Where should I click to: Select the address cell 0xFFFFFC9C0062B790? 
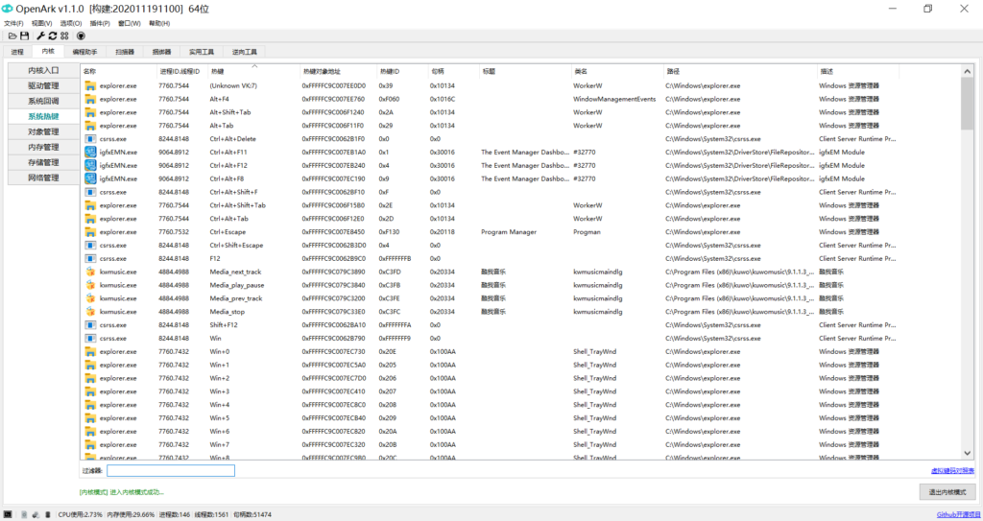coord(333,339)
